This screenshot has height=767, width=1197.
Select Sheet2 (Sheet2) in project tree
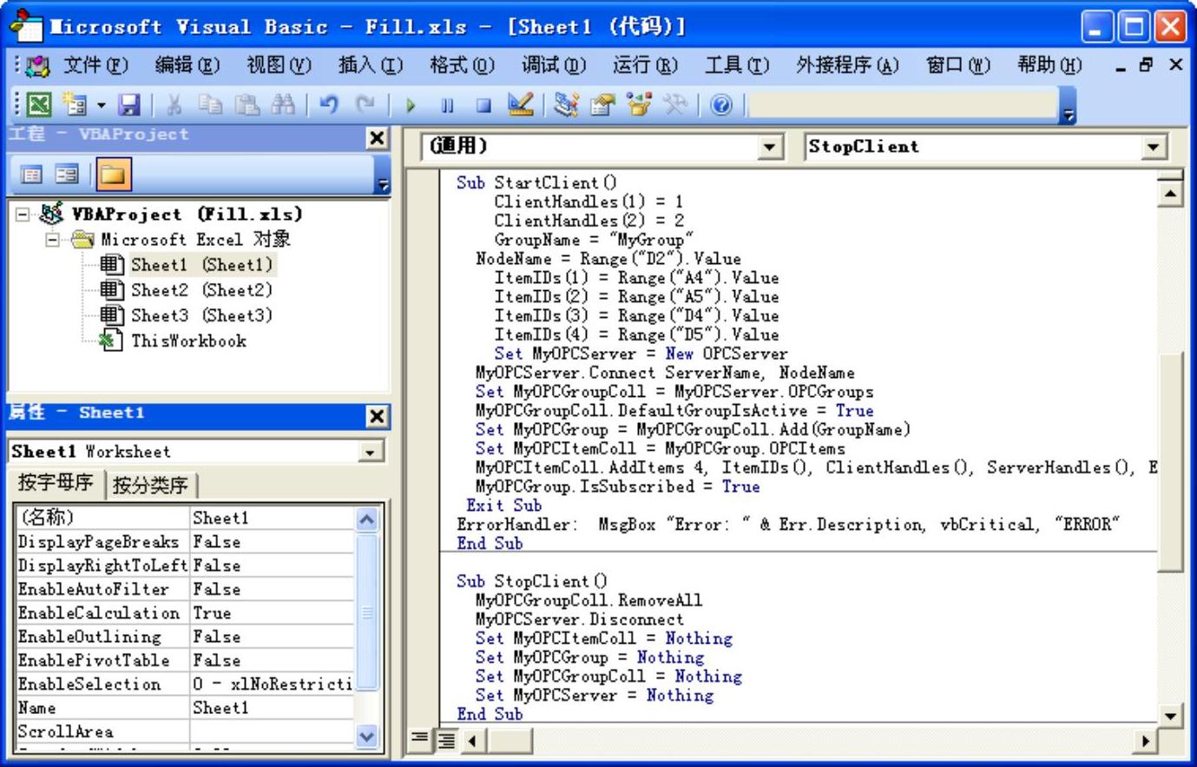click(201, 290)
